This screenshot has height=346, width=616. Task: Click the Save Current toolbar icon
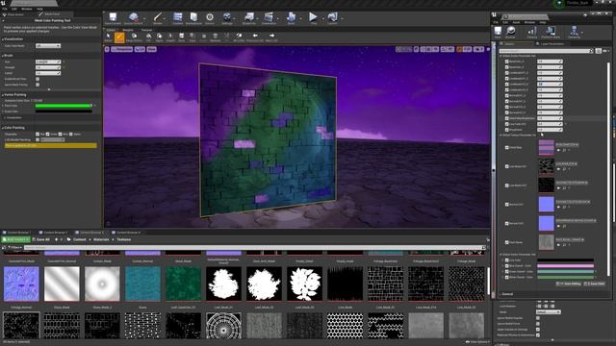pos(113,18)
